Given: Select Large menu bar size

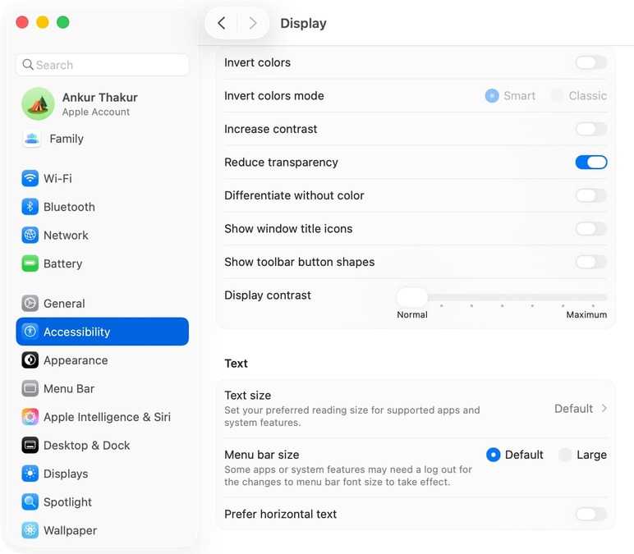Looking at the screenshot, I should point(566,455).
